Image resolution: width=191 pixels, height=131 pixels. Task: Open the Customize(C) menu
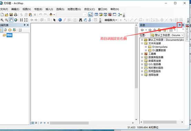(x=90, y=9)
